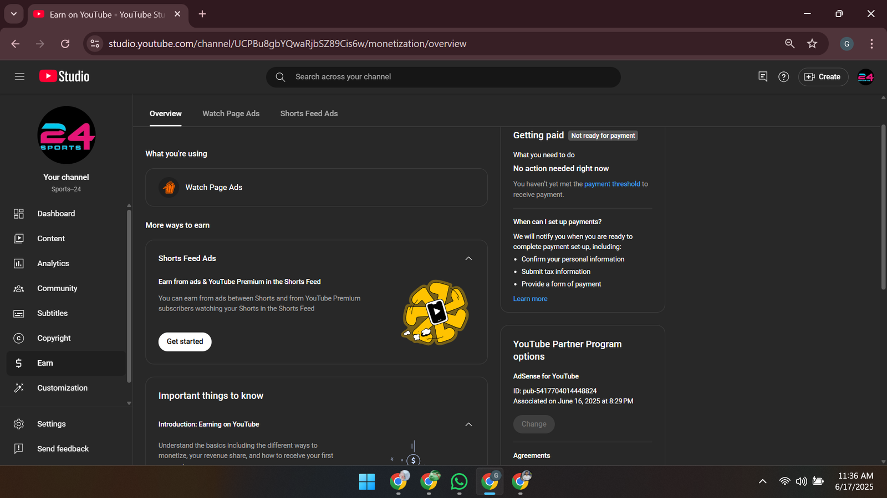The width and height of the screenshot is (887, 498).
Task: Switch to Shorts Feed Ads tab
Action: pyautogui.click(x=309, y=113)
